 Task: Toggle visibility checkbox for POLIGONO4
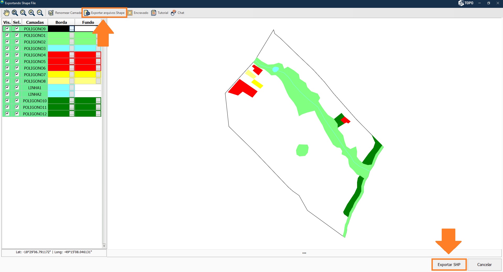point(7,55)
